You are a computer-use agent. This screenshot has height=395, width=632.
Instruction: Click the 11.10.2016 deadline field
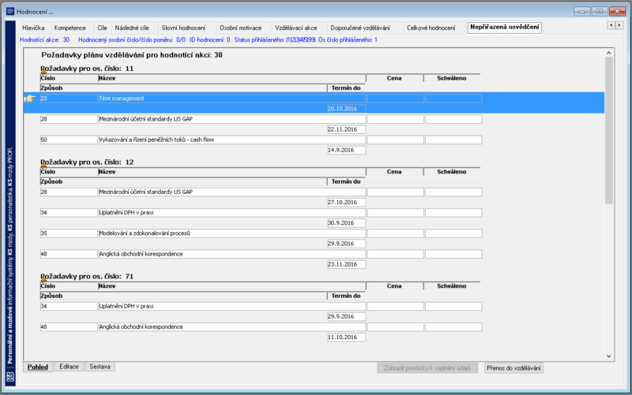click(346, 337)
